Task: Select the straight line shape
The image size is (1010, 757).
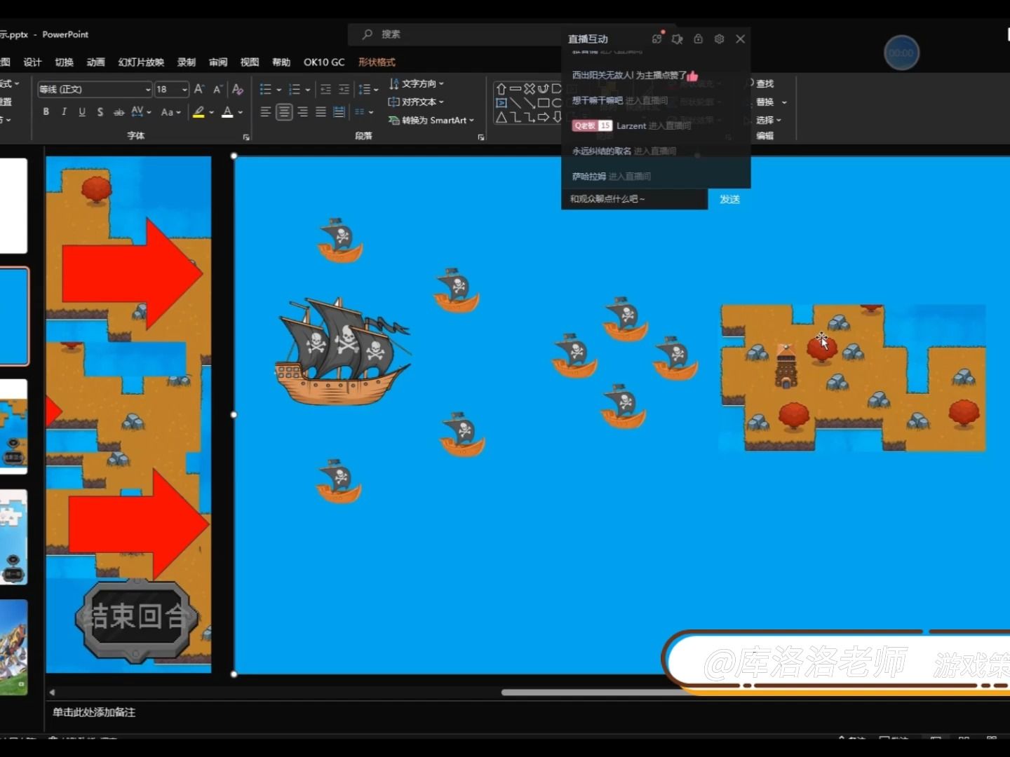Action: [515, 103]
